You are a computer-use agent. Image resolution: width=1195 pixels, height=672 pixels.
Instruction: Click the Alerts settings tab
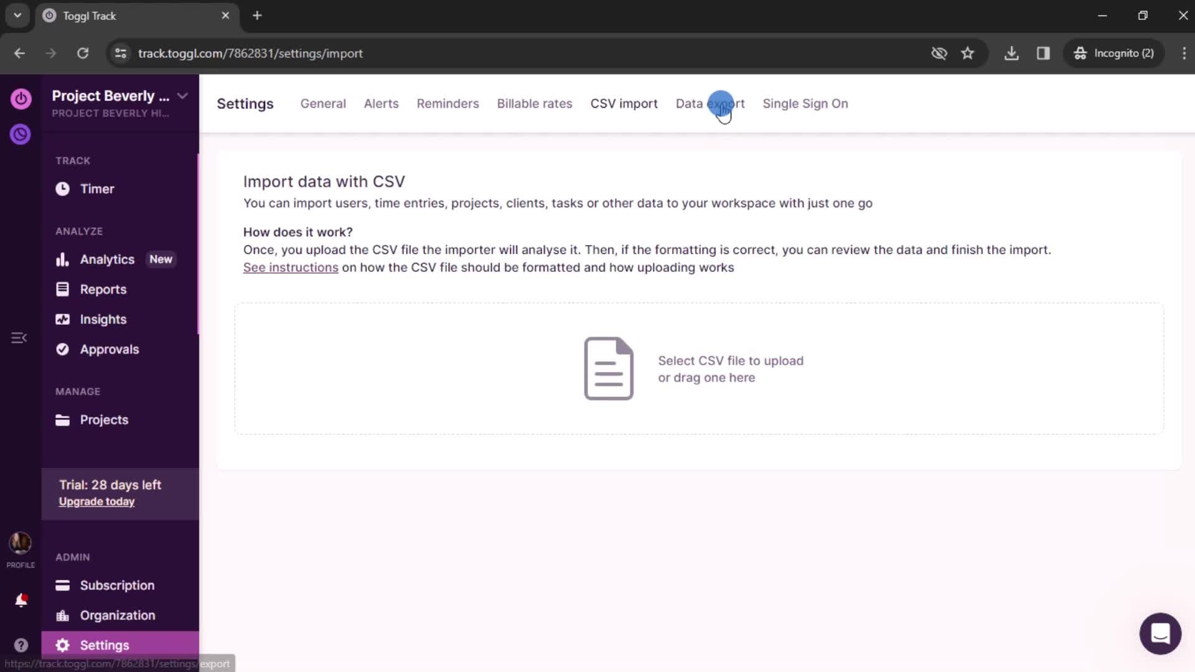click(381, 103)
